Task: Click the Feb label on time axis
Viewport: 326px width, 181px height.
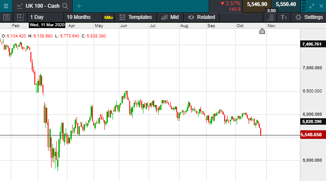Action: click(x=16, y=26)
